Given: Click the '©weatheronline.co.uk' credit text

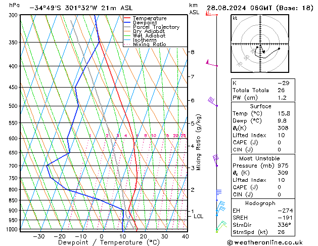Looking at the screenshot, I should click(x=265, y=242).
